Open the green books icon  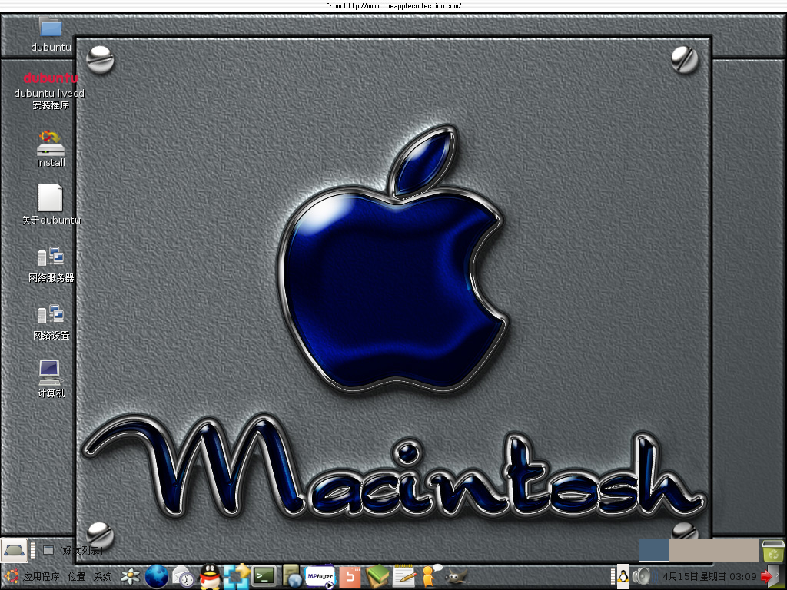click(377, 576)
